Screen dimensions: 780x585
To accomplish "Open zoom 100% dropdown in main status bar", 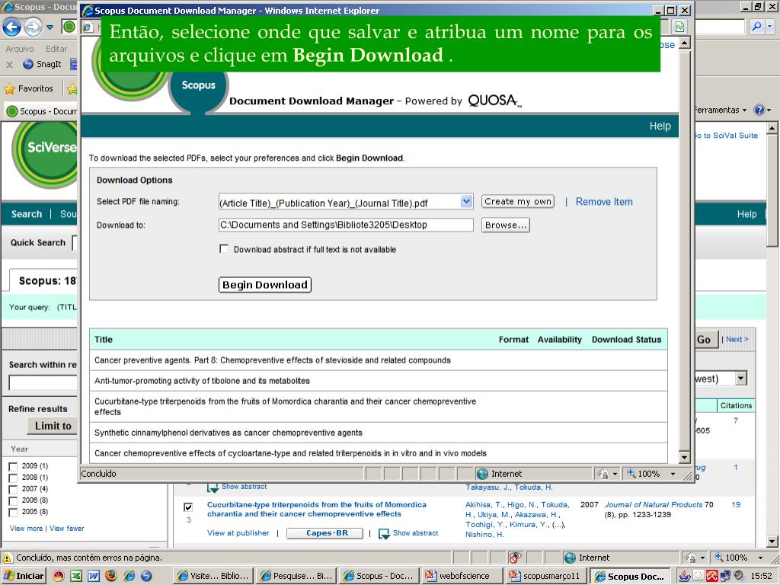I will point(760,558).
